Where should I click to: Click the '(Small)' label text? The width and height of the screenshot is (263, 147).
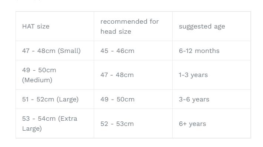tap(69, 51)
